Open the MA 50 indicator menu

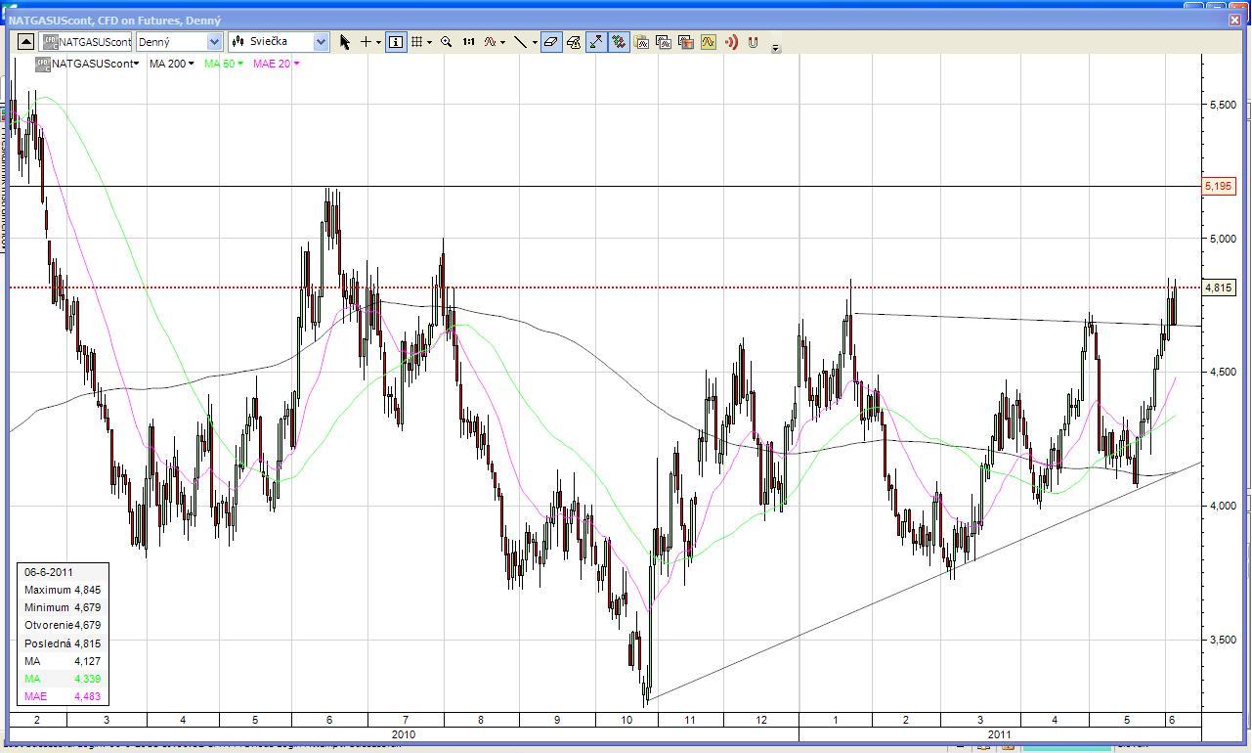[x=224, y=64]
